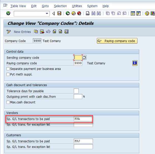Image resolution: width=155 pixels, height=154 pixels.
Task: Enable the Pyt meth suppl. checkbox
Action: tap(8, 74)
